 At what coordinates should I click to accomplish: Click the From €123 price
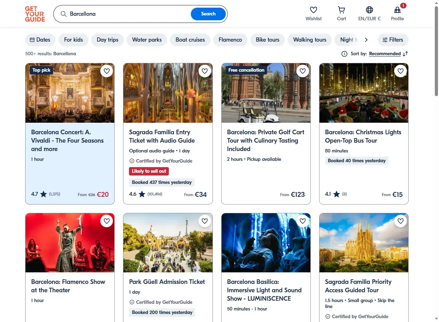click(292, 194)
